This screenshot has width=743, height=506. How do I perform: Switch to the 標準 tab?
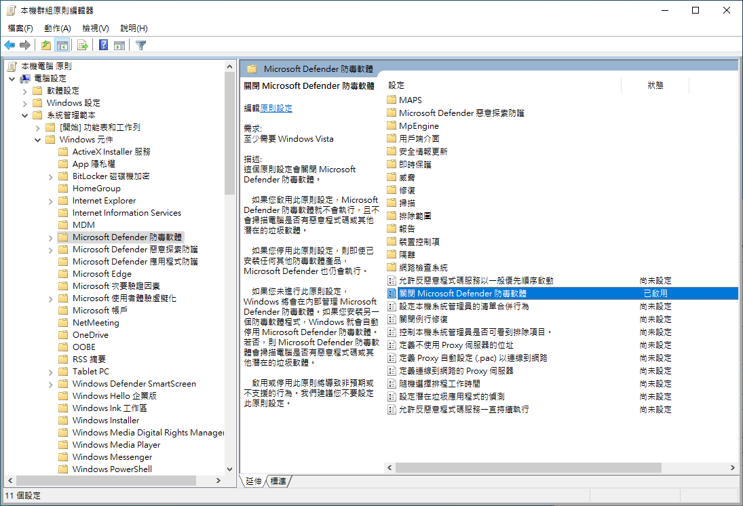(278, 482)
